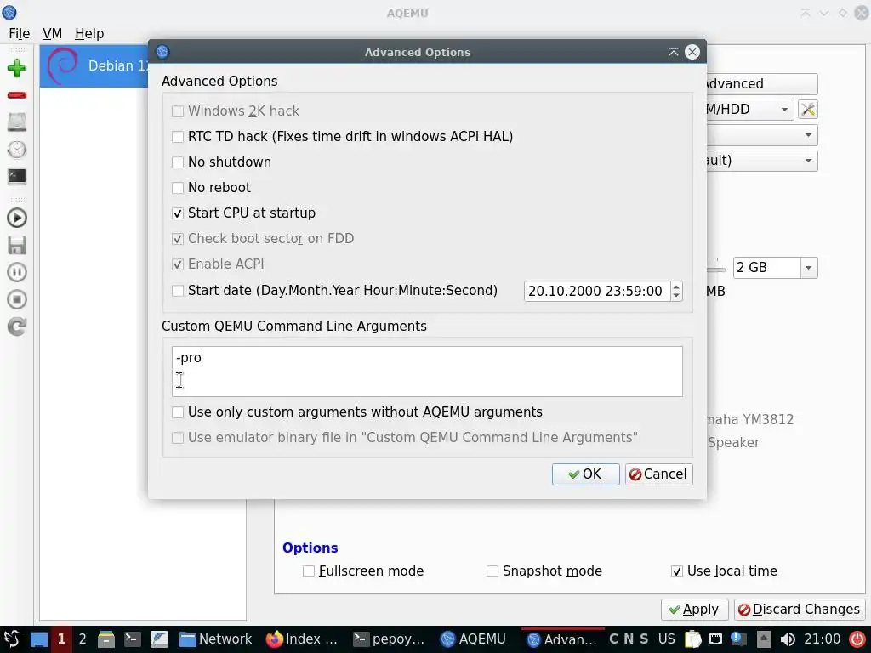The width and height of the screenshot is (871, 653).
Task: Pause the VM using the pause icon
Action: tap(17, 272)
